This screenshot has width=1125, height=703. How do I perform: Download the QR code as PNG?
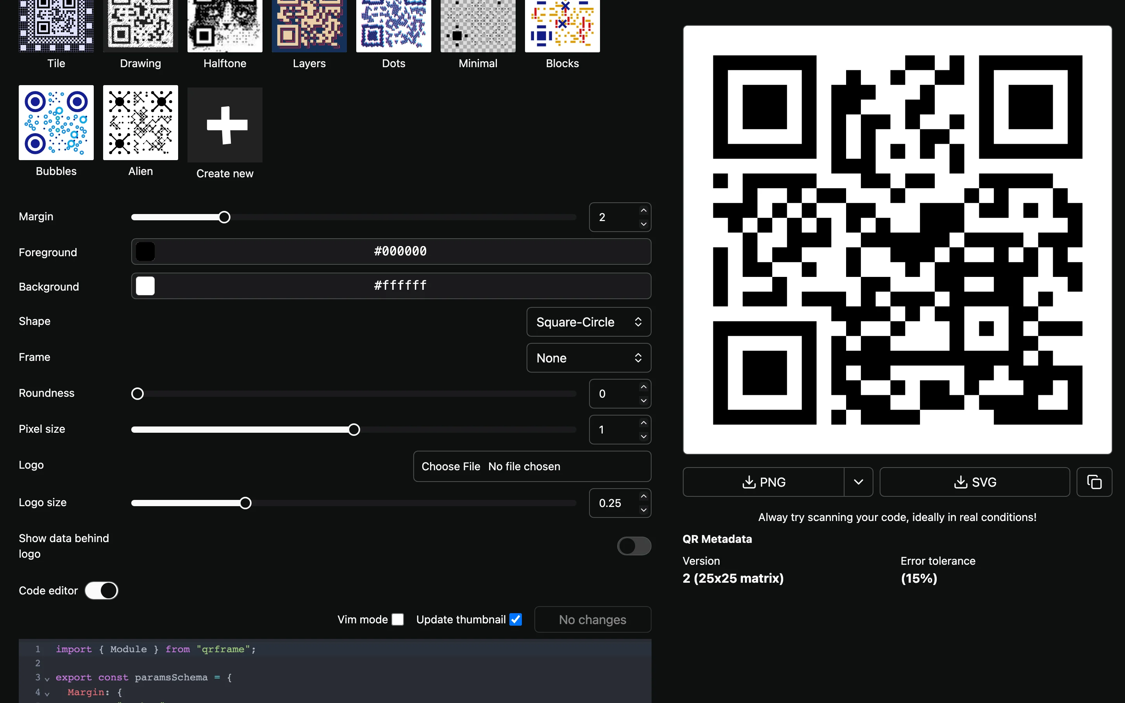coord(763,482)
